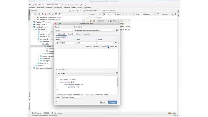Switch to the Indices tab
This screenshot has height=117, width=208.
78,34
